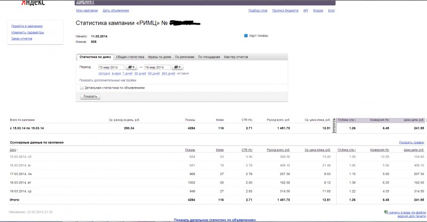
Task: Open the Фразы по дням tab
Action: click(x=159, y=57)
